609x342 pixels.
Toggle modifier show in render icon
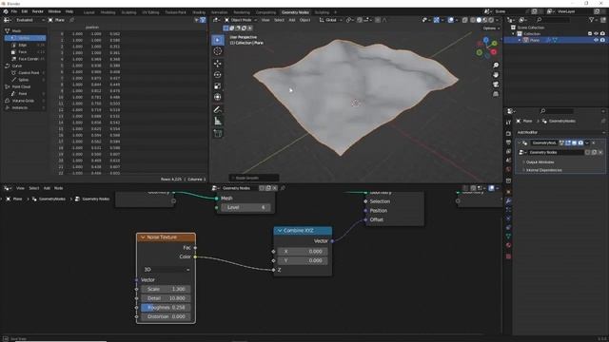pos(580,142)
